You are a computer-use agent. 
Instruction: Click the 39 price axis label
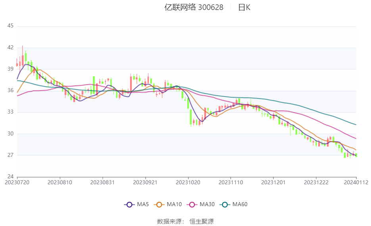[x=10, y=69]
